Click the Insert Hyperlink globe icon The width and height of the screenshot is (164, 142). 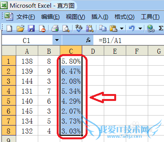tap(151, 28)
